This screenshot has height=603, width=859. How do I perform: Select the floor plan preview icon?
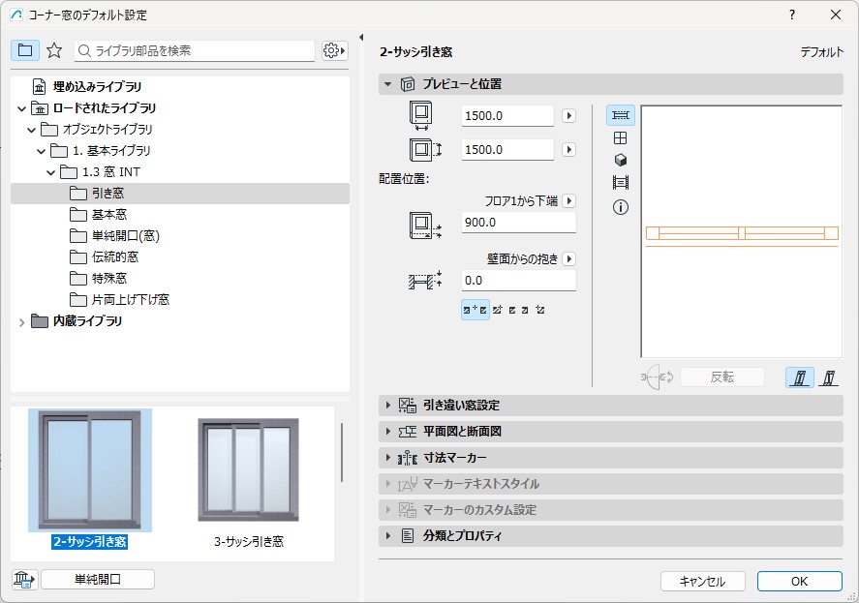coord(621,115)
